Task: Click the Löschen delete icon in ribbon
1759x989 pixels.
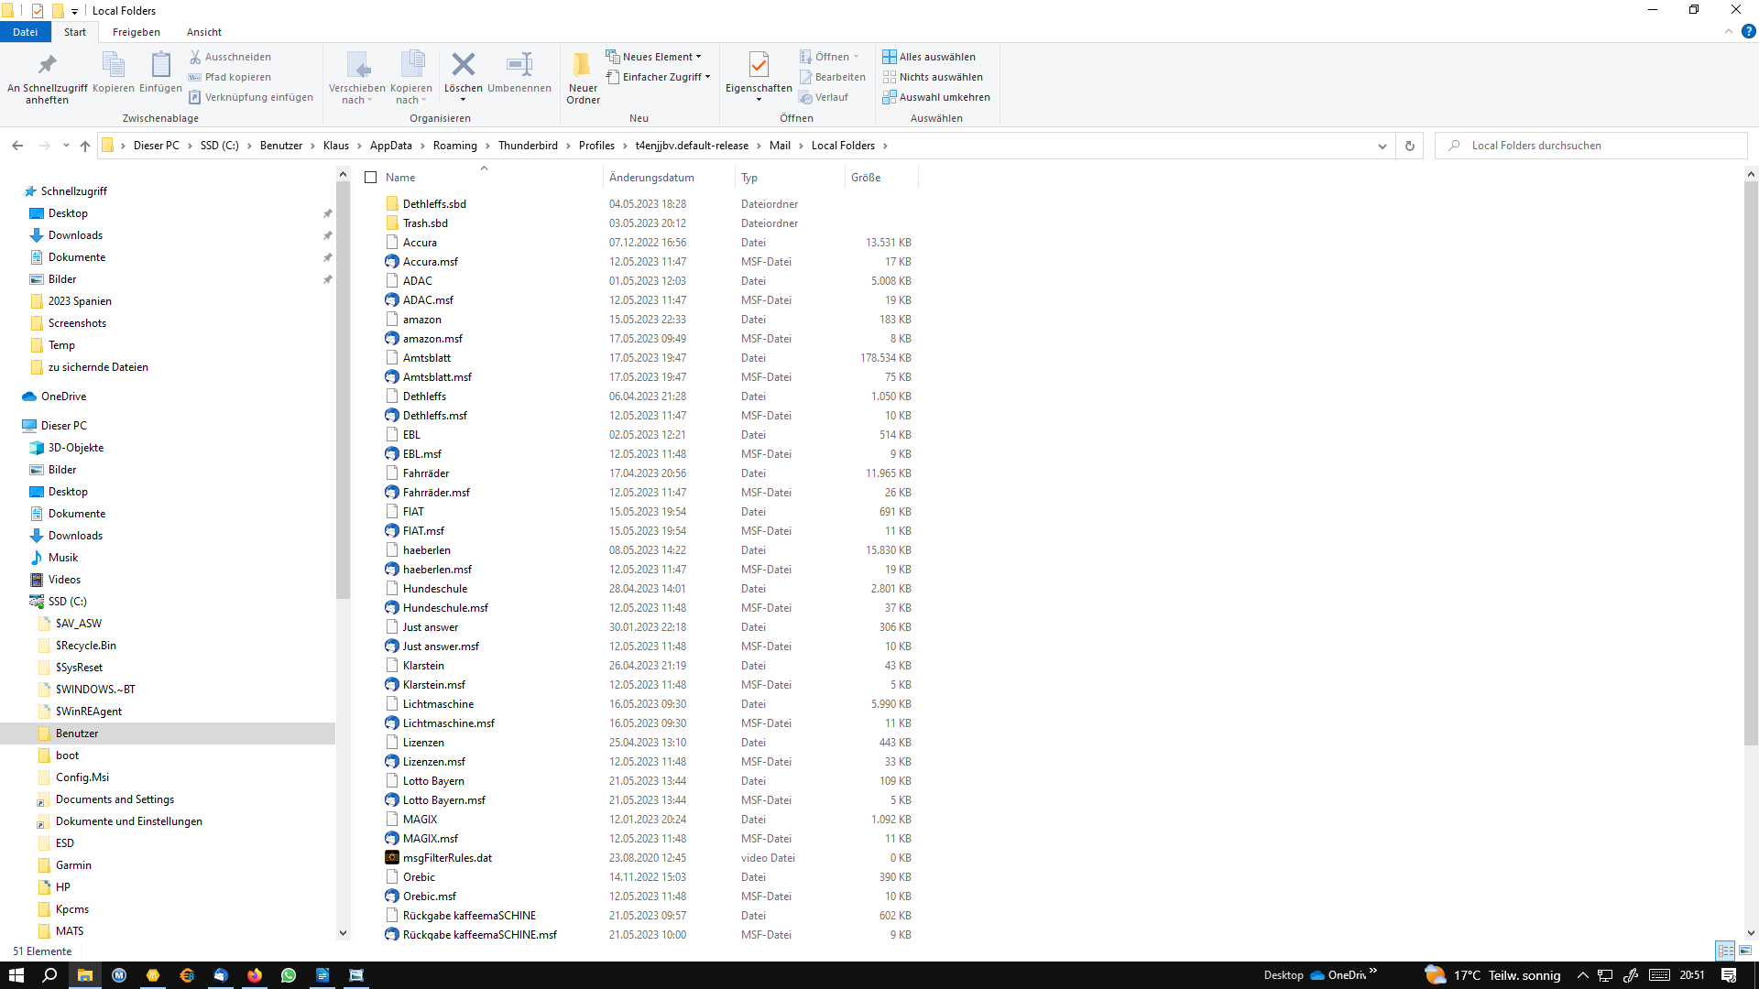Action: coord(464,65)
